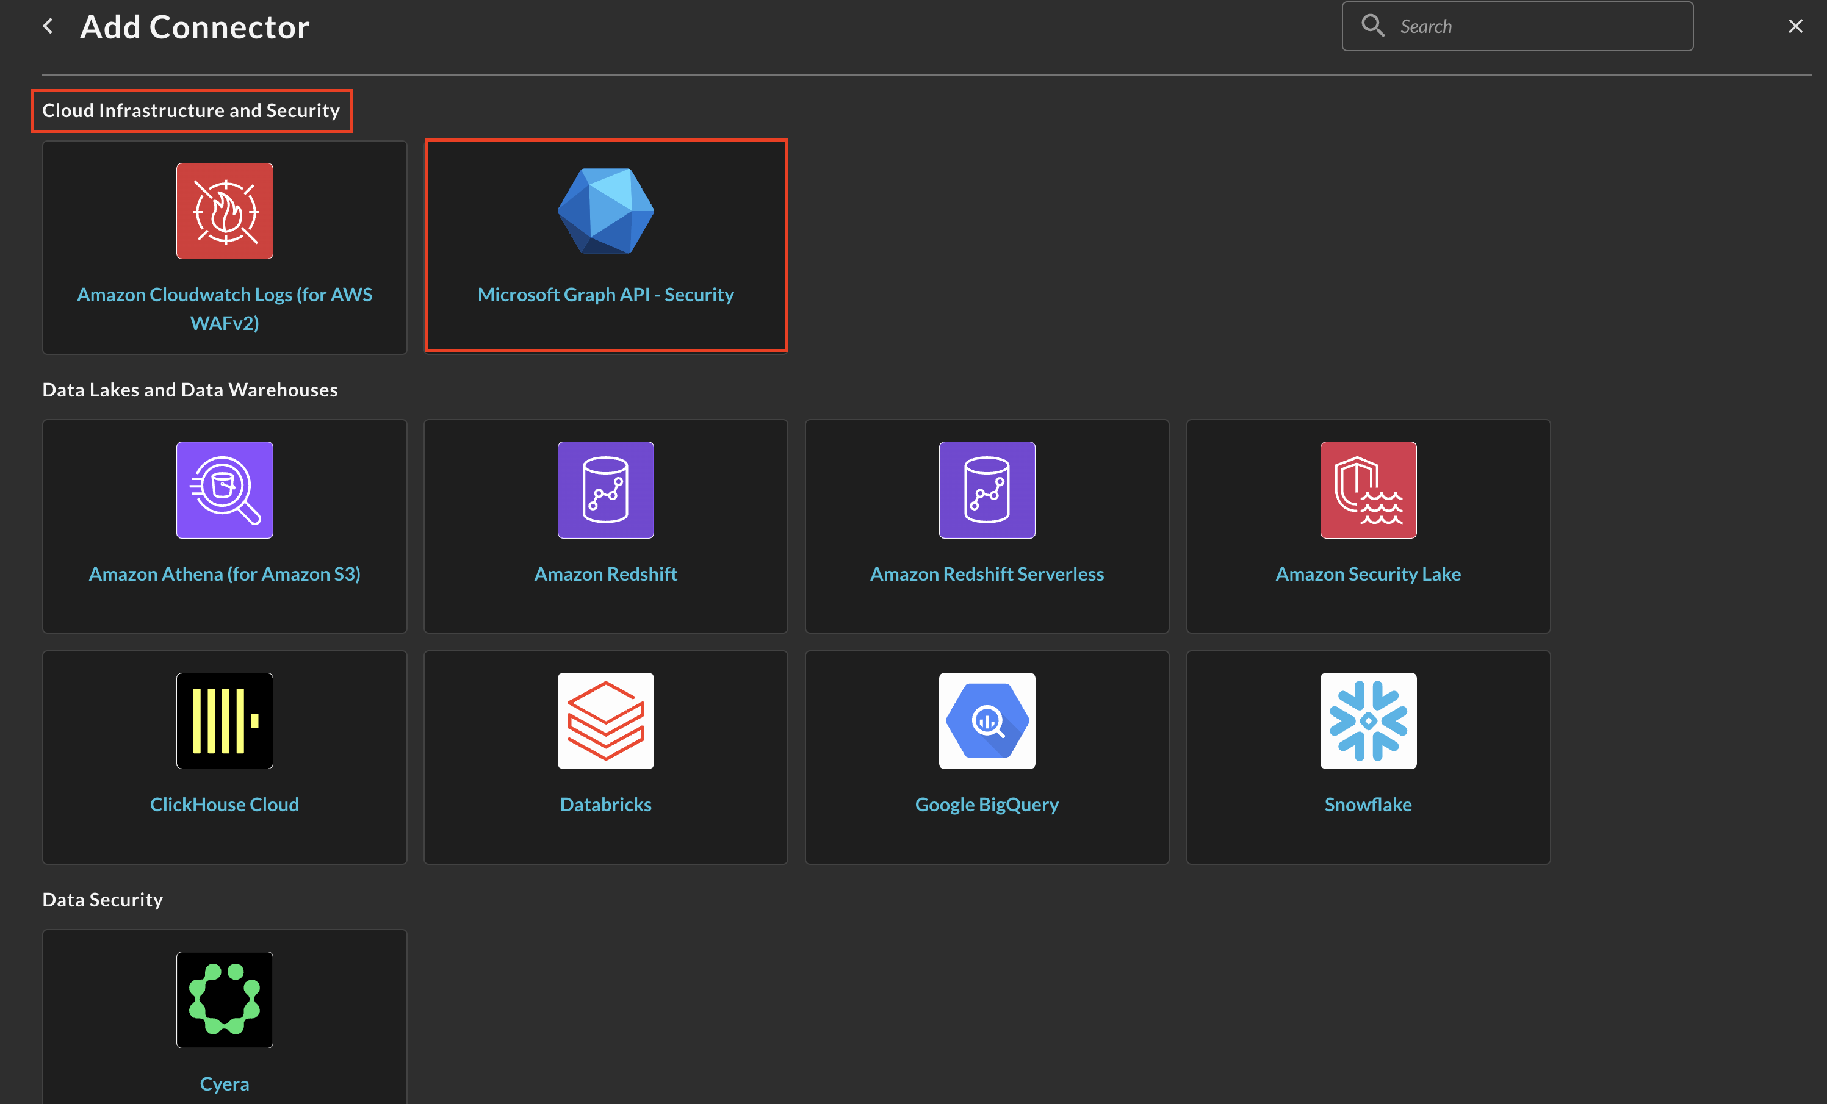Viewport: 1827px width, 1104px height.
Task: Open the Cyera connector label
Action: [x=225, y=1084]
